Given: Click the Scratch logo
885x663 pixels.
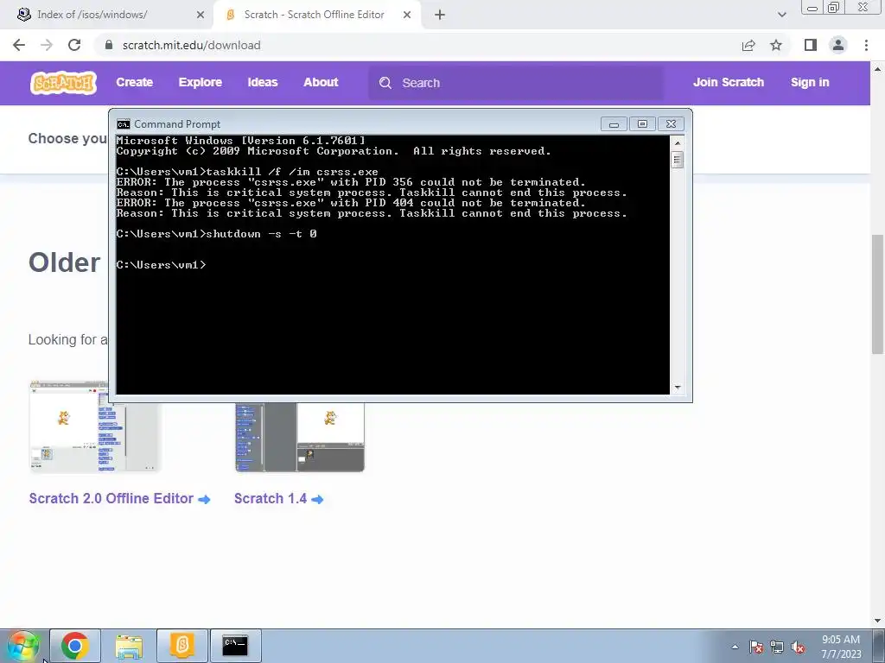Looking at the screenshot, I should [63, 83].
